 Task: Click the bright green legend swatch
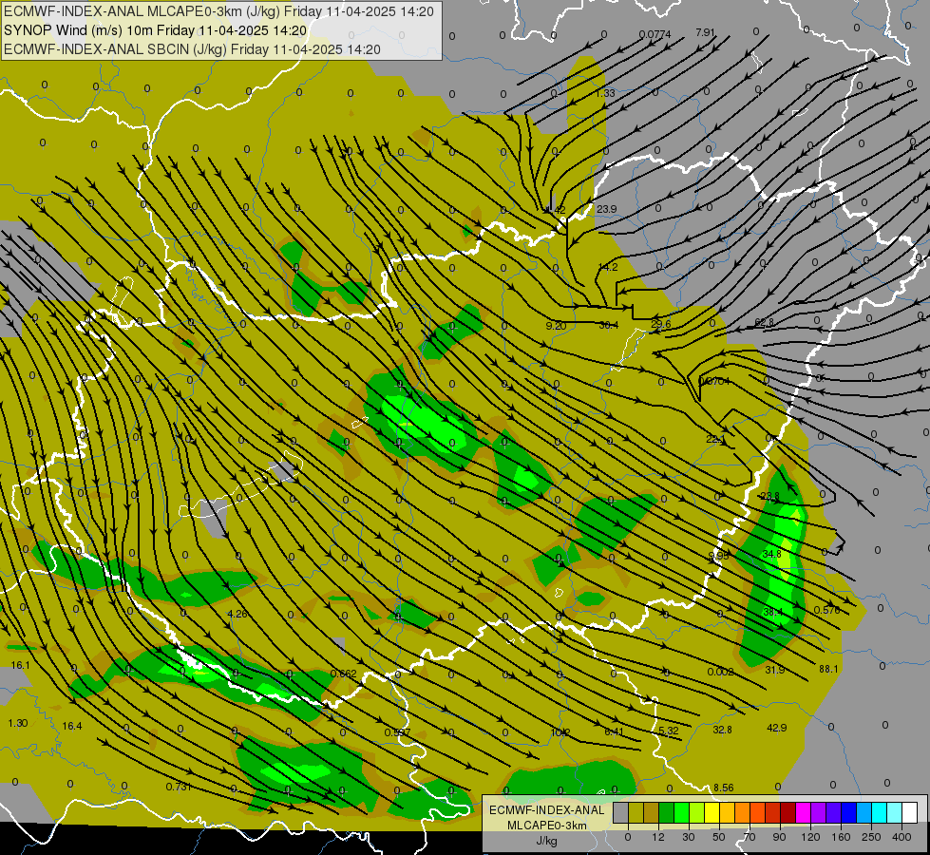[x=681, y=813]
